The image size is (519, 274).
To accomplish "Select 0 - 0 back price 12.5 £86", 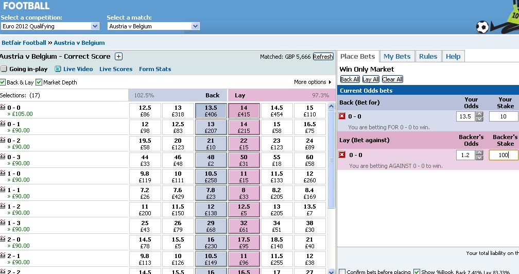I will point(145,111).
